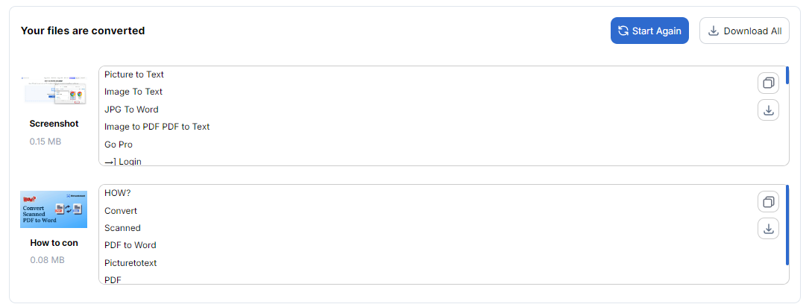Select the Screenshot file name label
The height and width of the screenshot is (307, 812).
point(54,124)
